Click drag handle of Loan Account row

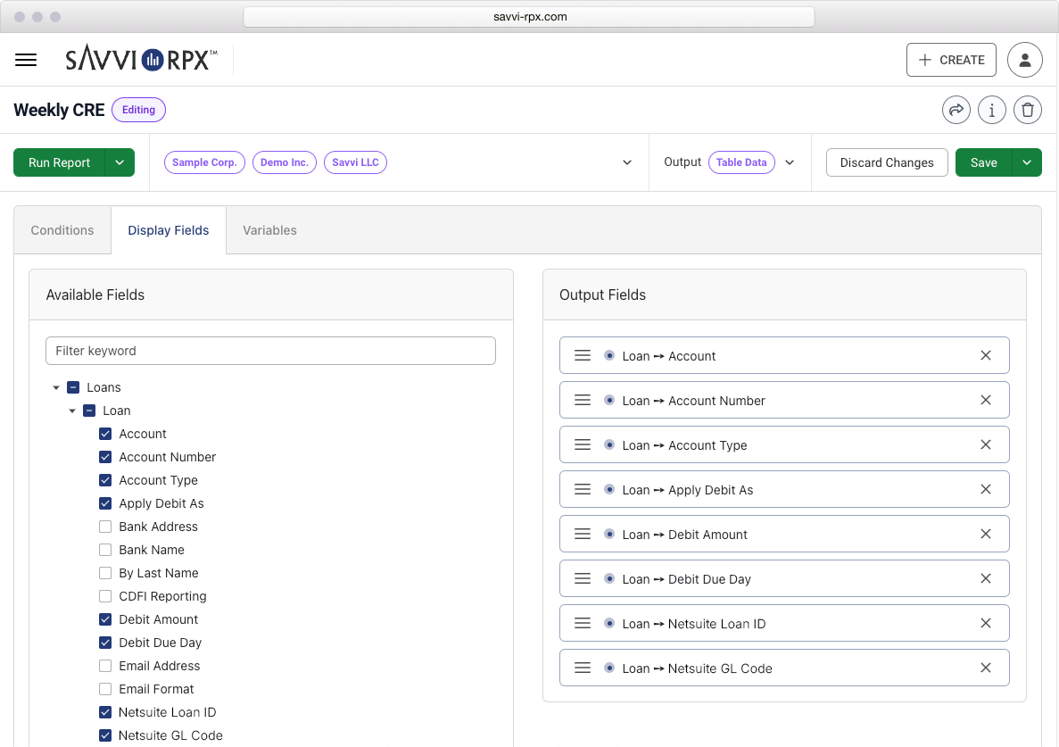(583, 355)
